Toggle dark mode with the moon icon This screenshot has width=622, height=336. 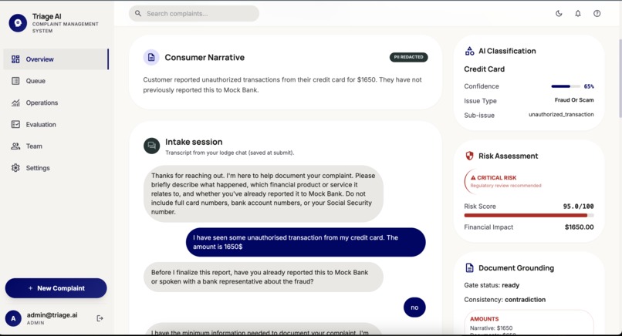(559, 13)
